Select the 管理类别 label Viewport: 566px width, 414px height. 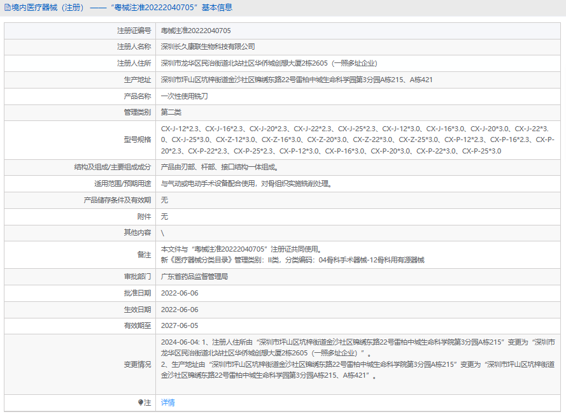[x=138, y=112]
